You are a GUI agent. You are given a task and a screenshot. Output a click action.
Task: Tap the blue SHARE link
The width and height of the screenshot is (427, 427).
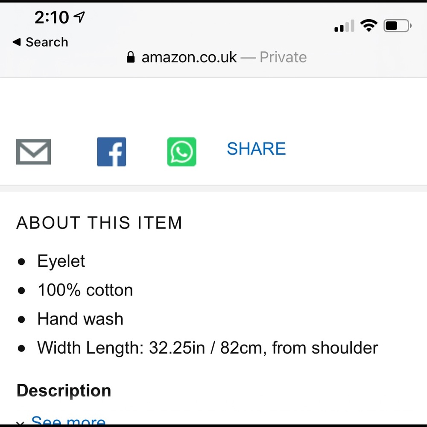pos(256,149)
